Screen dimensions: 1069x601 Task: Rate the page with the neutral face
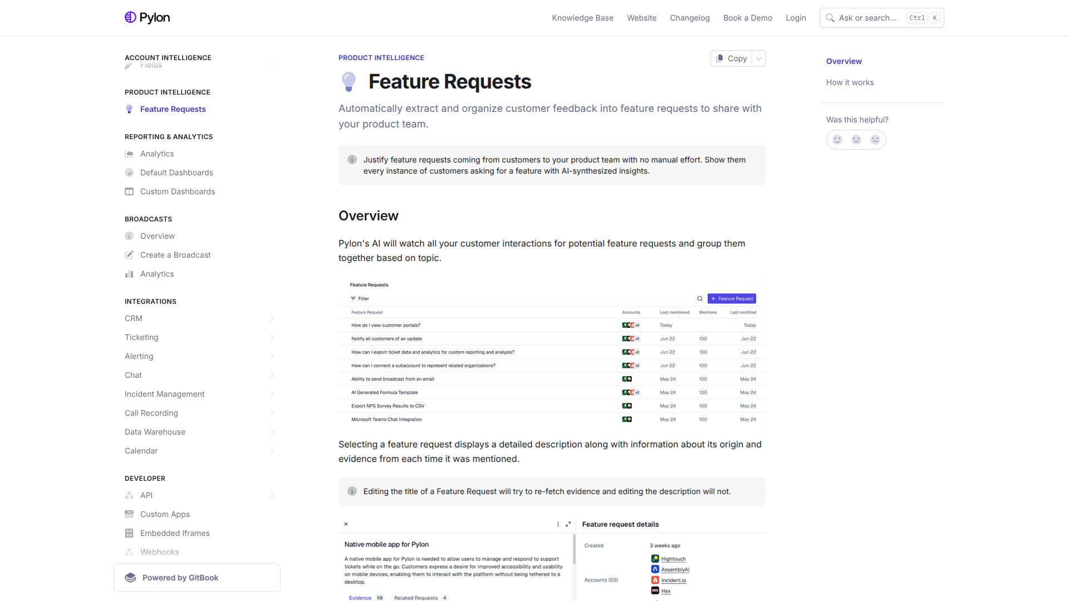856,140
